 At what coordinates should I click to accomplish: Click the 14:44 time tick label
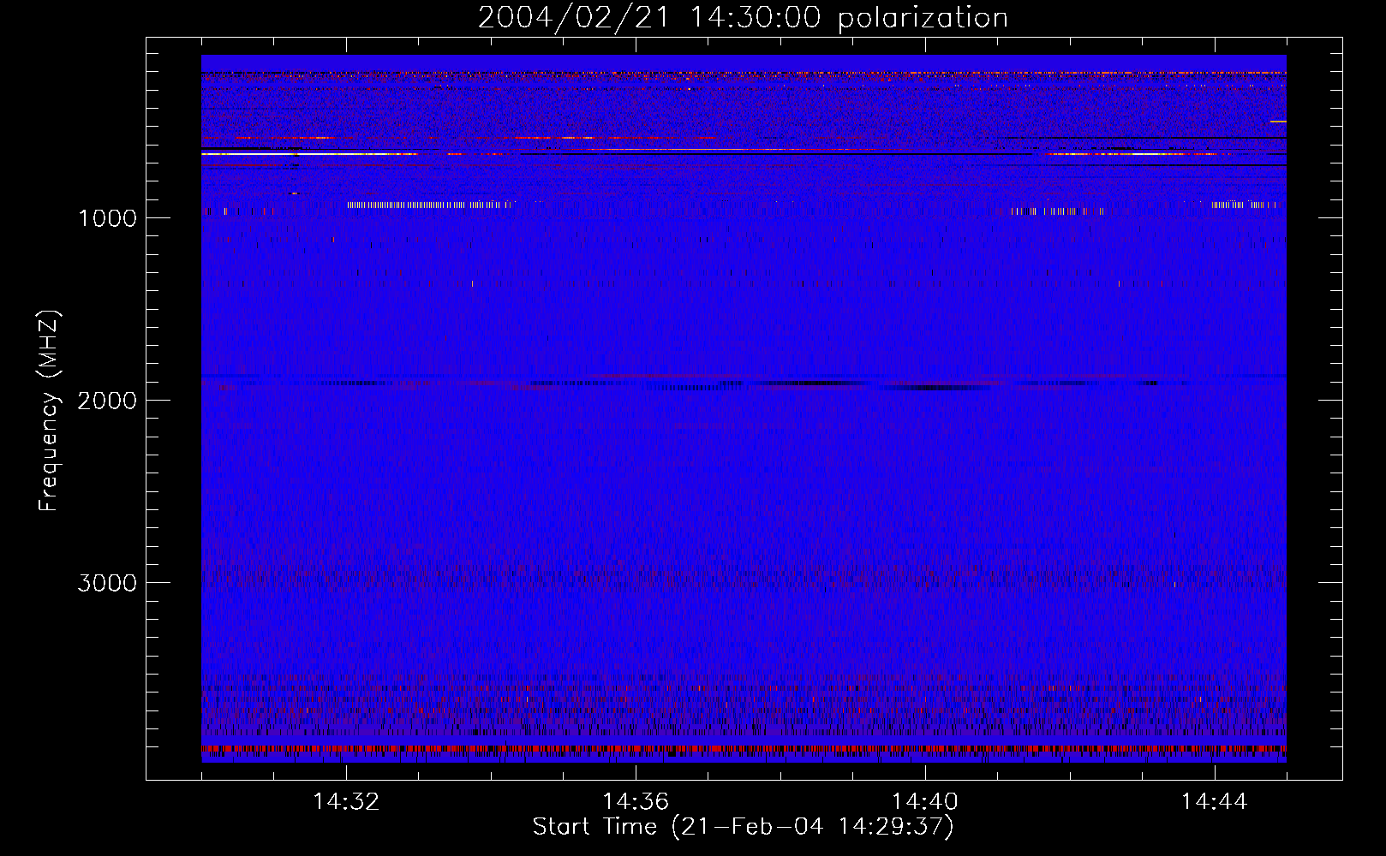pyautogui.click(x=1214, y=802)
